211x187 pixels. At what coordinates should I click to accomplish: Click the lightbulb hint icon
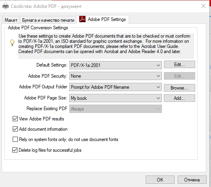point(12,43)
